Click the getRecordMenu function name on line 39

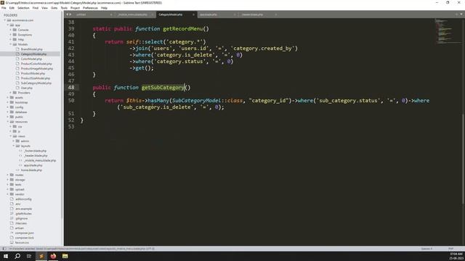click(182, 29)
